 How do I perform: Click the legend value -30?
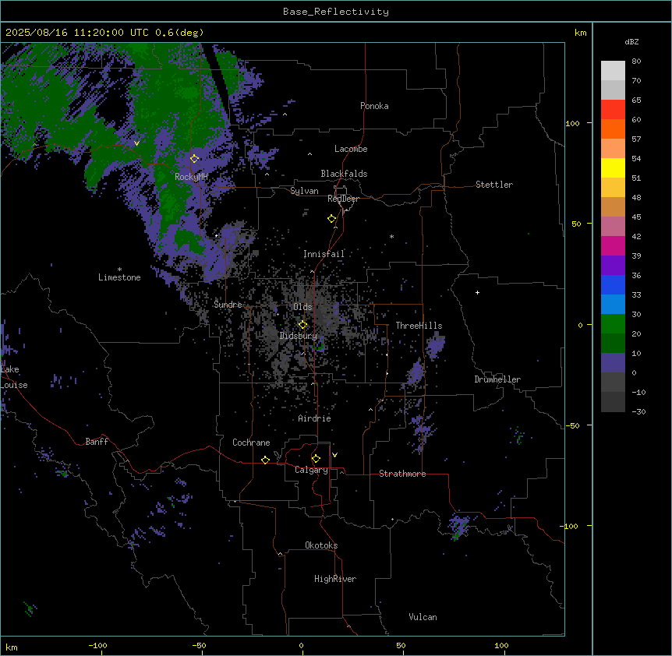pos(638,411)
